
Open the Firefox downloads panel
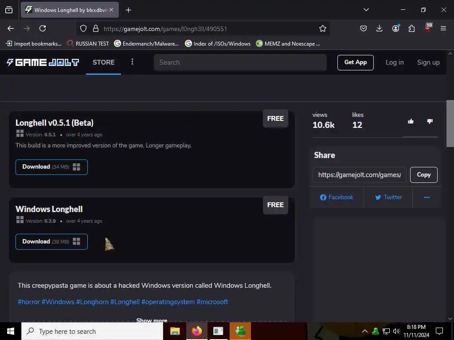(380, 28)
